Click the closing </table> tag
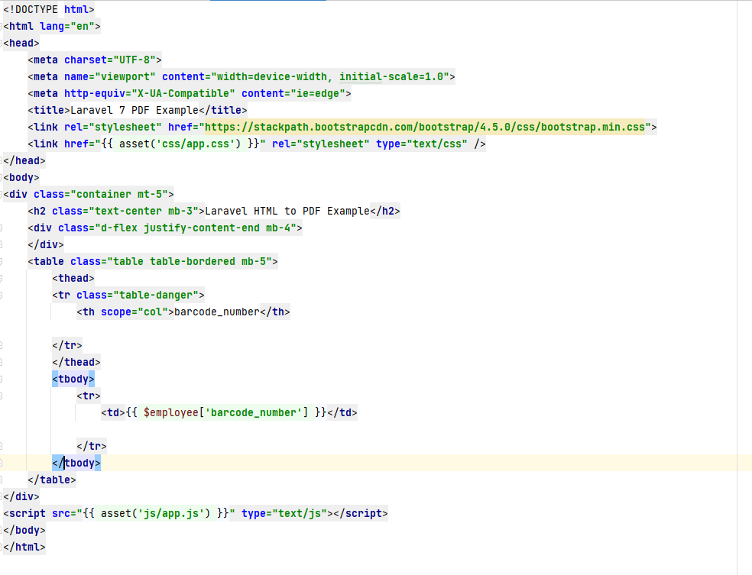 tap(52, 480)
